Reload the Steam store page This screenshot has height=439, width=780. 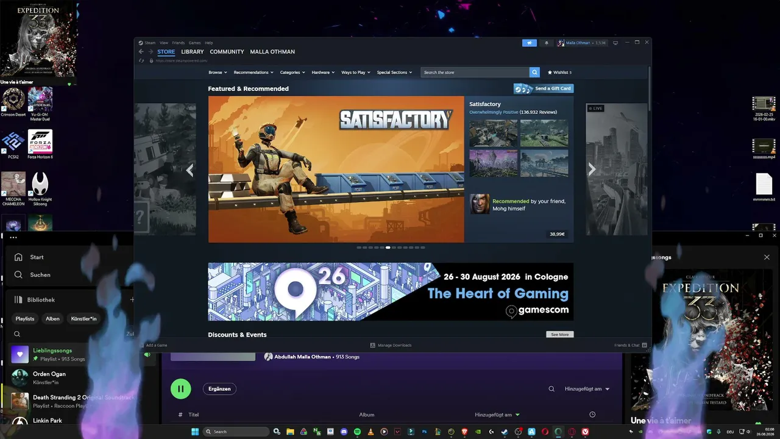[x=141, y=61]
